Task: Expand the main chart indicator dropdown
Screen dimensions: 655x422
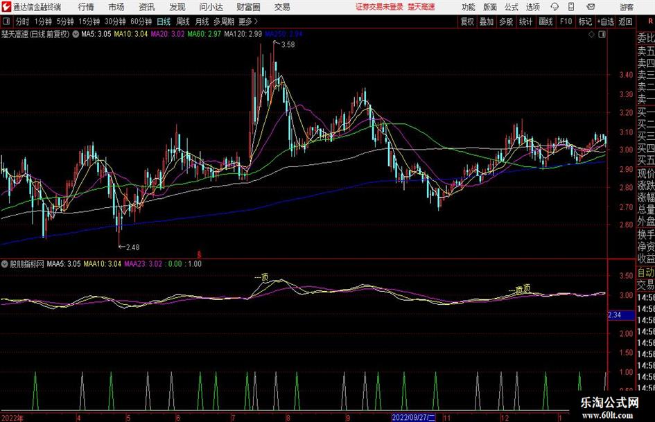Action: click(x=76, y=34)
